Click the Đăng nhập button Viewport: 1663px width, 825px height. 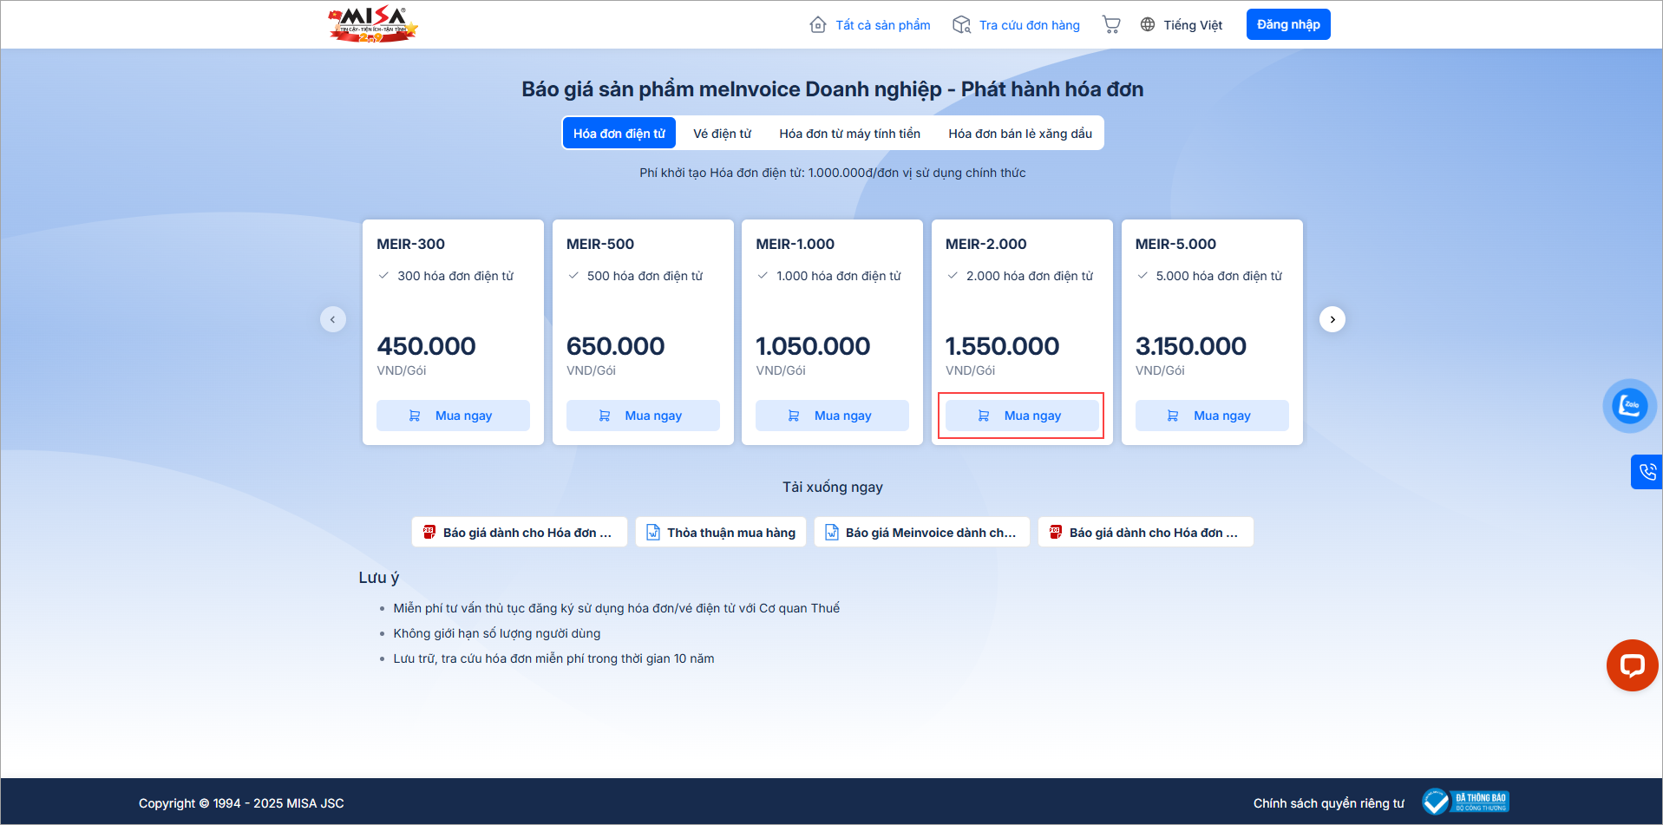tap(1288, 24)
